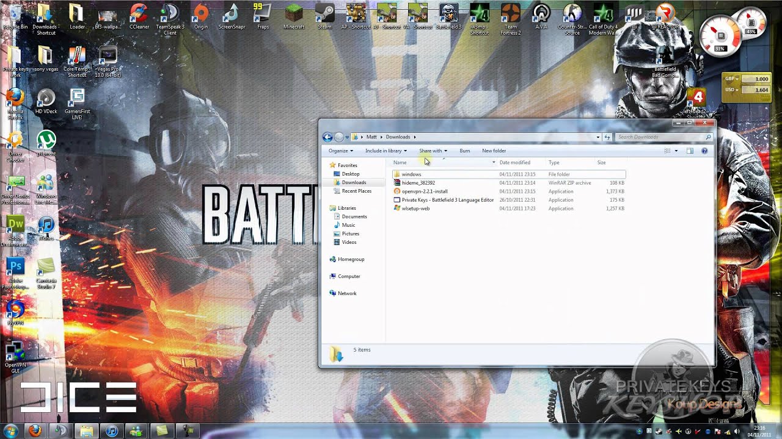Viewport: 782px width, 439px height.
Task: Select the Vegas Pro 10.0 desktop icon
Action: click(x=108, y=61)
